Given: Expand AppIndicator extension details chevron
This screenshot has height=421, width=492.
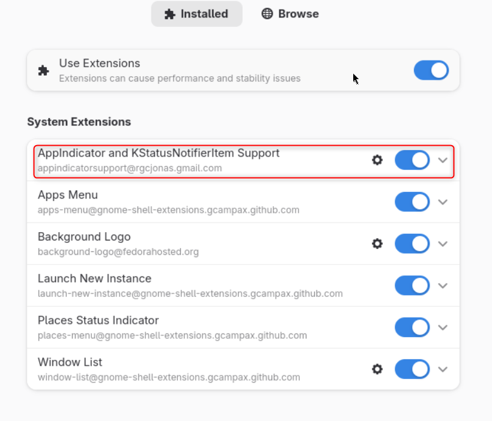Looking at the screenshot, I should 443,160.
